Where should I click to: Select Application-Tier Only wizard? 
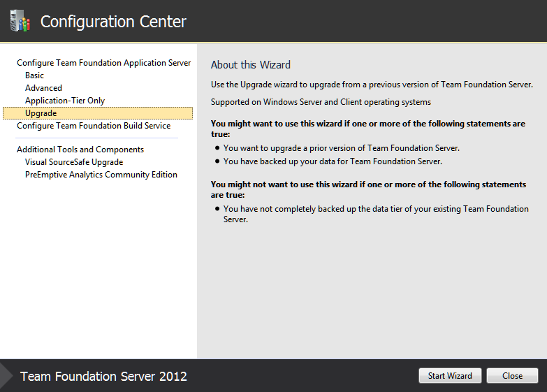pos(65,101)
